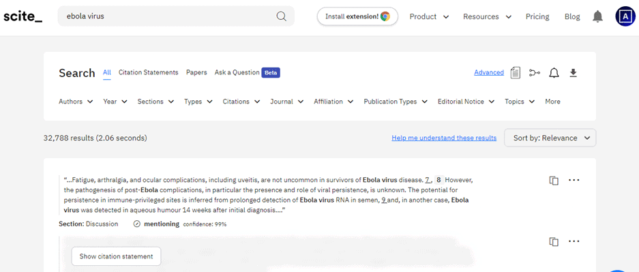Click the search alert bell icon
Image resolution: width=639 pixels, height=272 pixels.
click(554, 73)
